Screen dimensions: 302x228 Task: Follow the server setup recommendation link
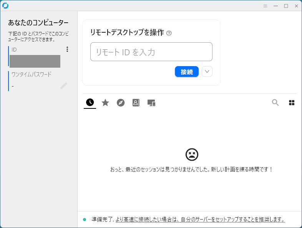point(200,220)
